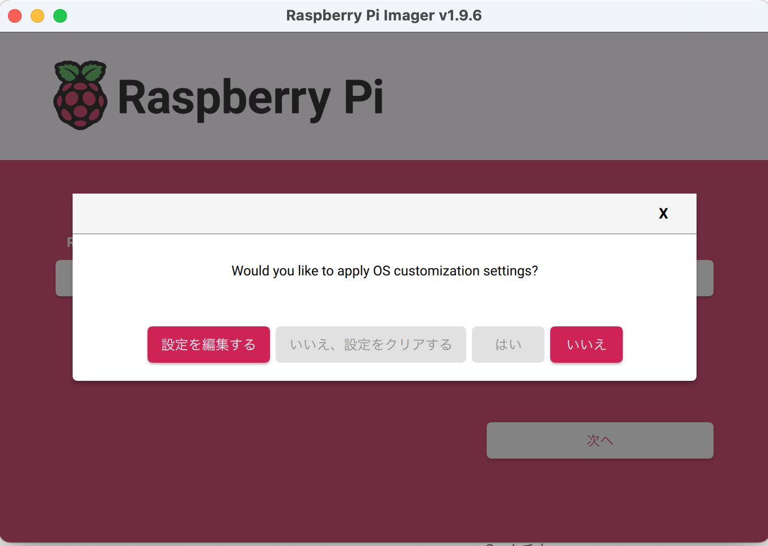Choose いいえ、設定をクリアする option

(371, 345)
